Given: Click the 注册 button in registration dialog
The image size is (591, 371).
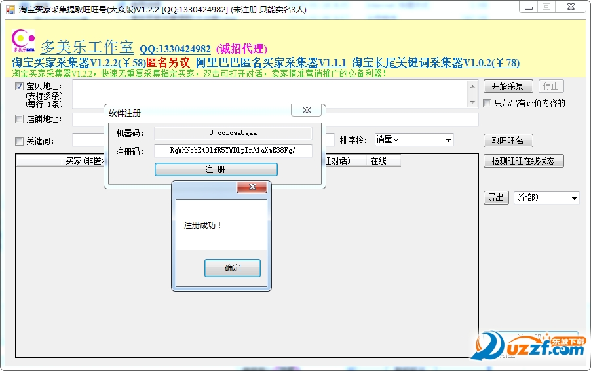Looking at the screenshot, I should tap(216, 170).
